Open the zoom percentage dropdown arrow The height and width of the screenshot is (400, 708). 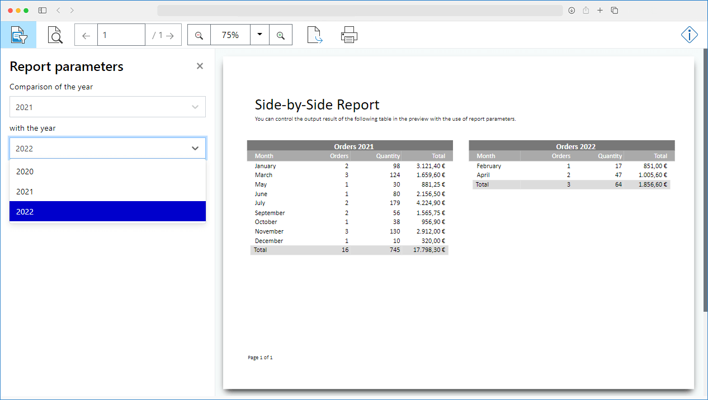tap(259, 35)
